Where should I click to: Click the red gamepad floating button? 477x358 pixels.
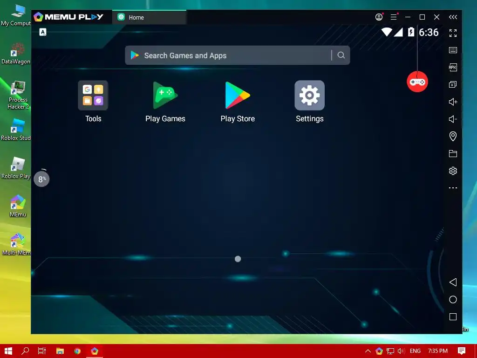[417, 82]
